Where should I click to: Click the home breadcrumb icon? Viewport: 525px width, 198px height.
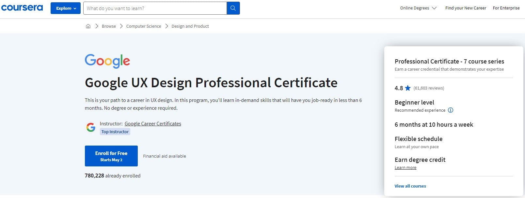(x=88, y=26)
